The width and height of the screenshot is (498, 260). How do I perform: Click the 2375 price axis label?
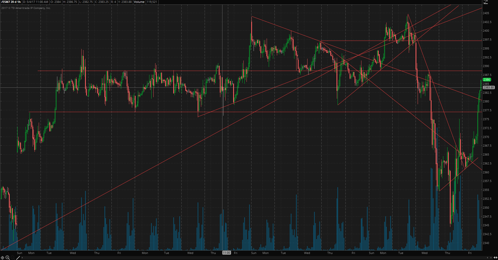pyautogui.click(x=486, y=119)
